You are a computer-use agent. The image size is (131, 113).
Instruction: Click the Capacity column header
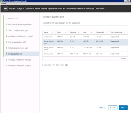73,32
